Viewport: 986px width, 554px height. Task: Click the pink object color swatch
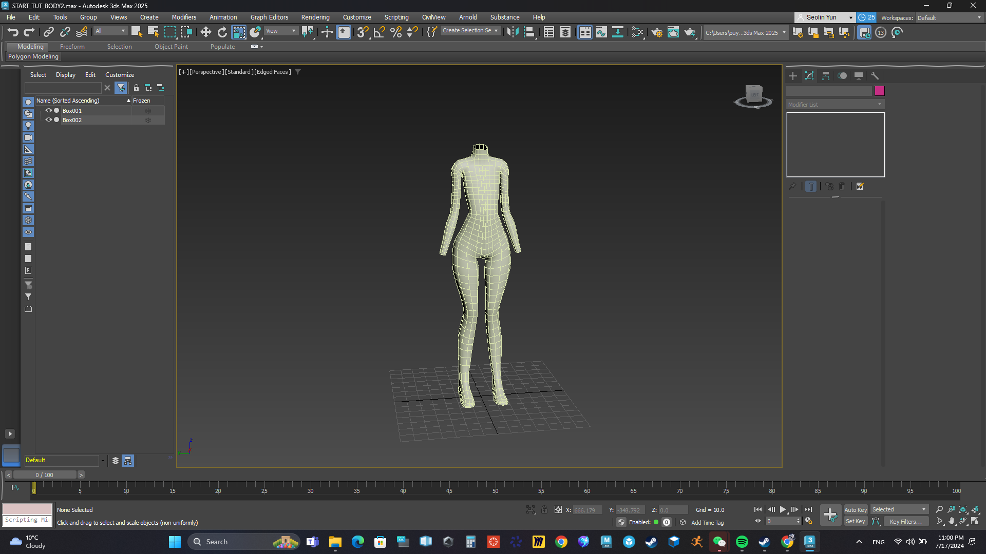coord(879,91)
